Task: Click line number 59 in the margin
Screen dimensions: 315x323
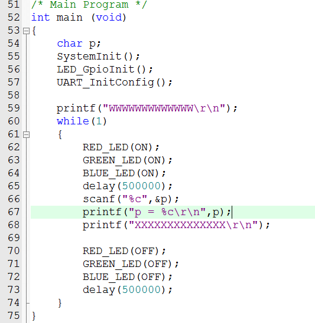Action: click(x=14, y=108)
